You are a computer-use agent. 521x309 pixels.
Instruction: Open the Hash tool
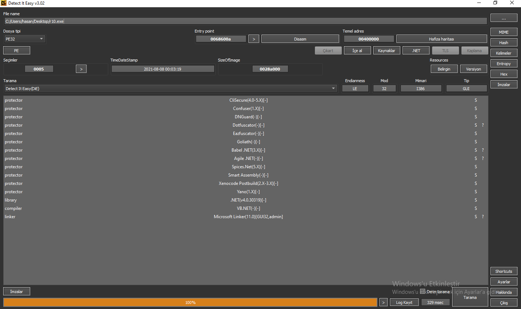pyautogui.click(x=504, y=43)
